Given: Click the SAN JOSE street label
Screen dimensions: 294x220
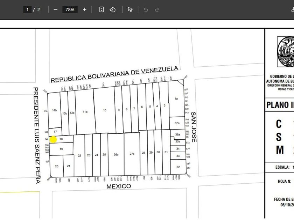Looking at the screenshot, I should tap(193, 126).
